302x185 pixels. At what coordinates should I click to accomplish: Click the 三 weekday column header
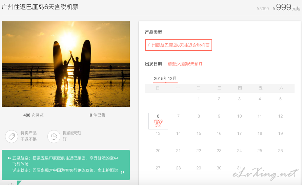(x=219, y=88)
